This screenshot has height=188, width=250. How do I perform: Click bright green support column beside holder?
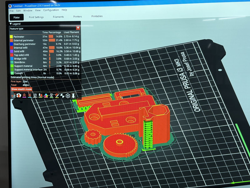pos(148,134)
